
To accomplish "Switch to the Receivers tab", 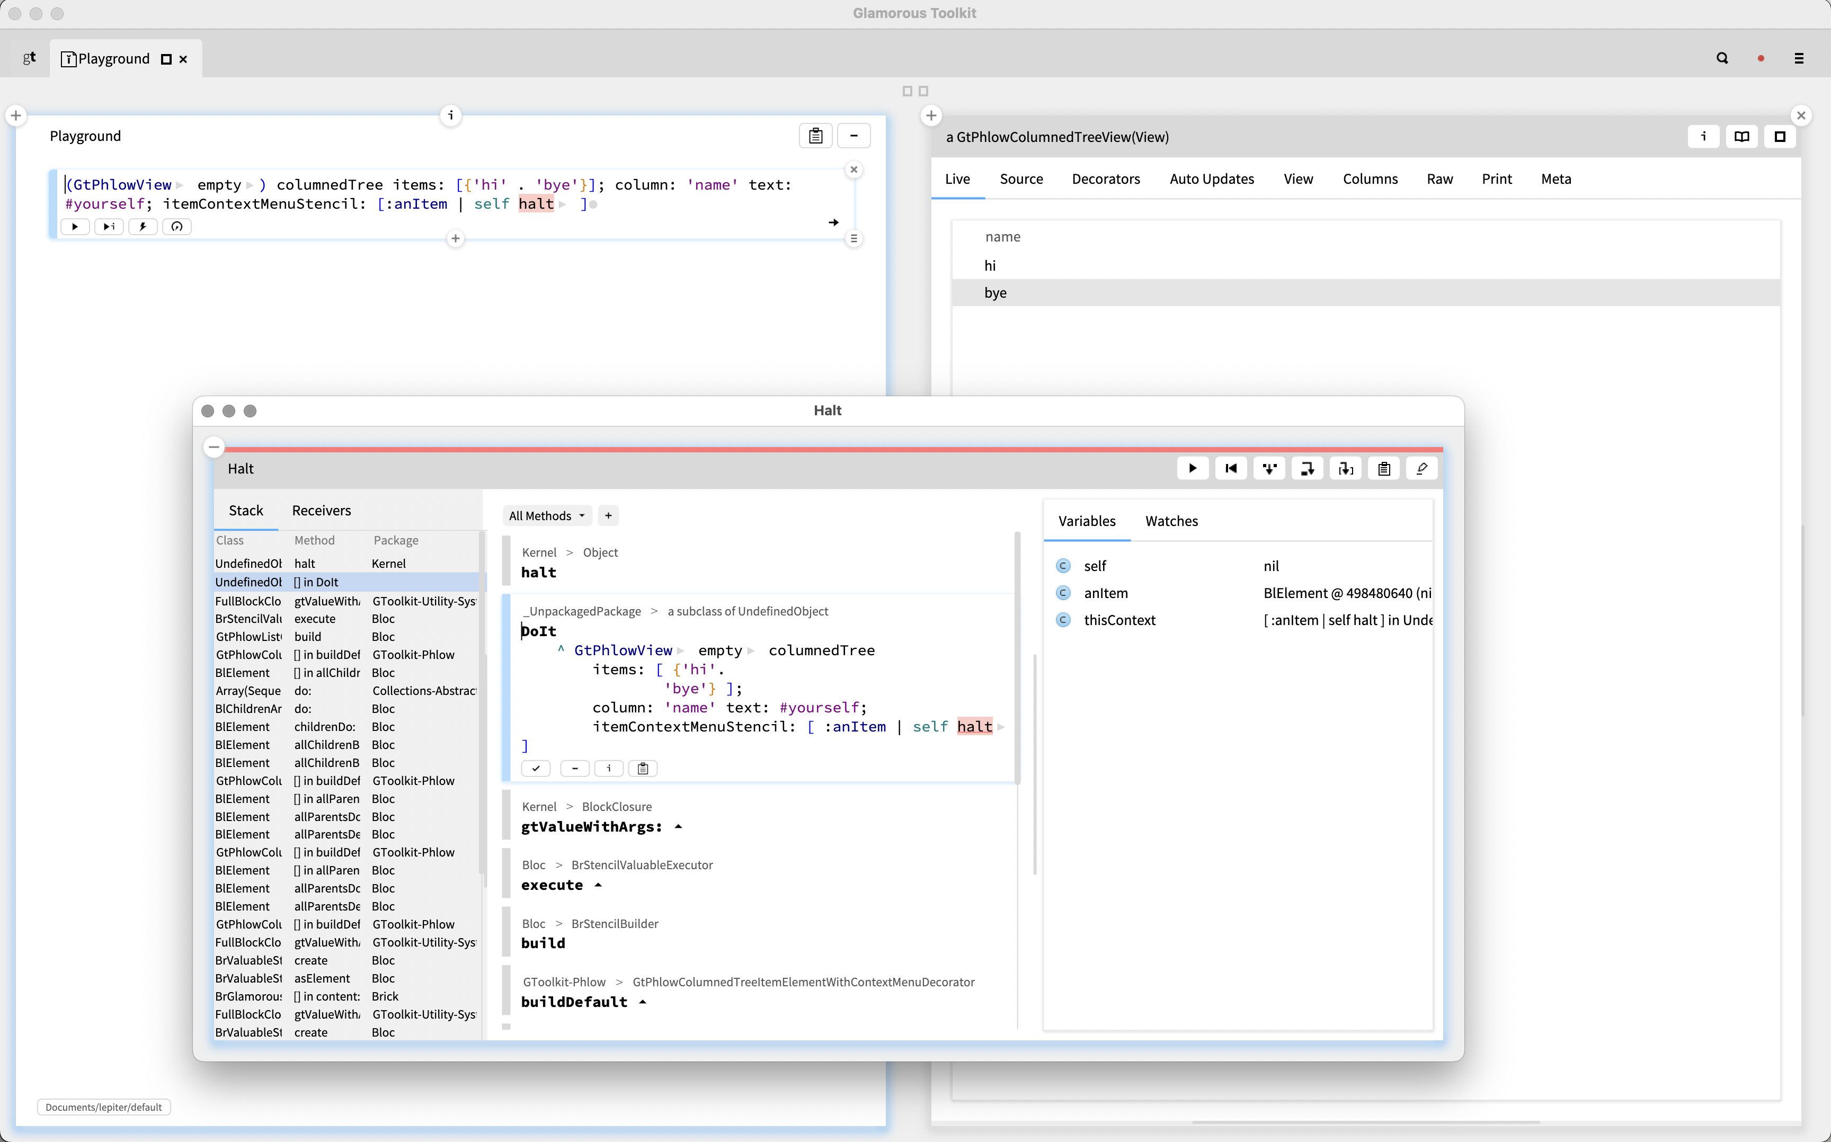I will (x=321, y=511).
